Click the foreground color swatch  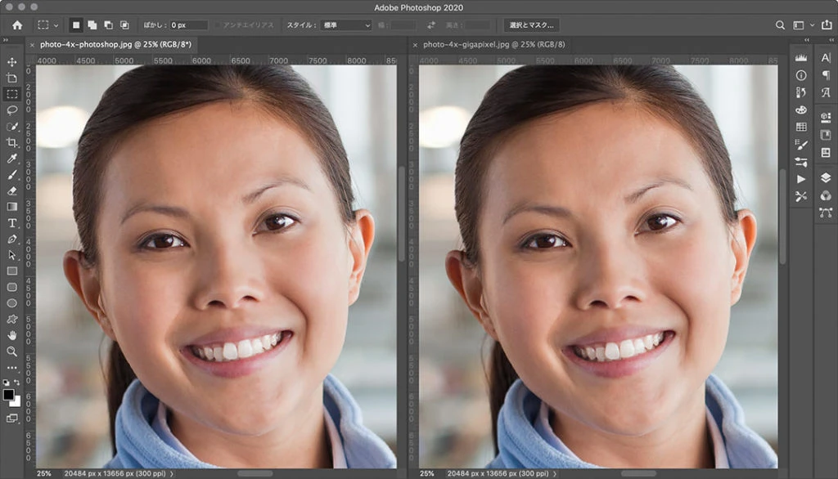point(9,395)
